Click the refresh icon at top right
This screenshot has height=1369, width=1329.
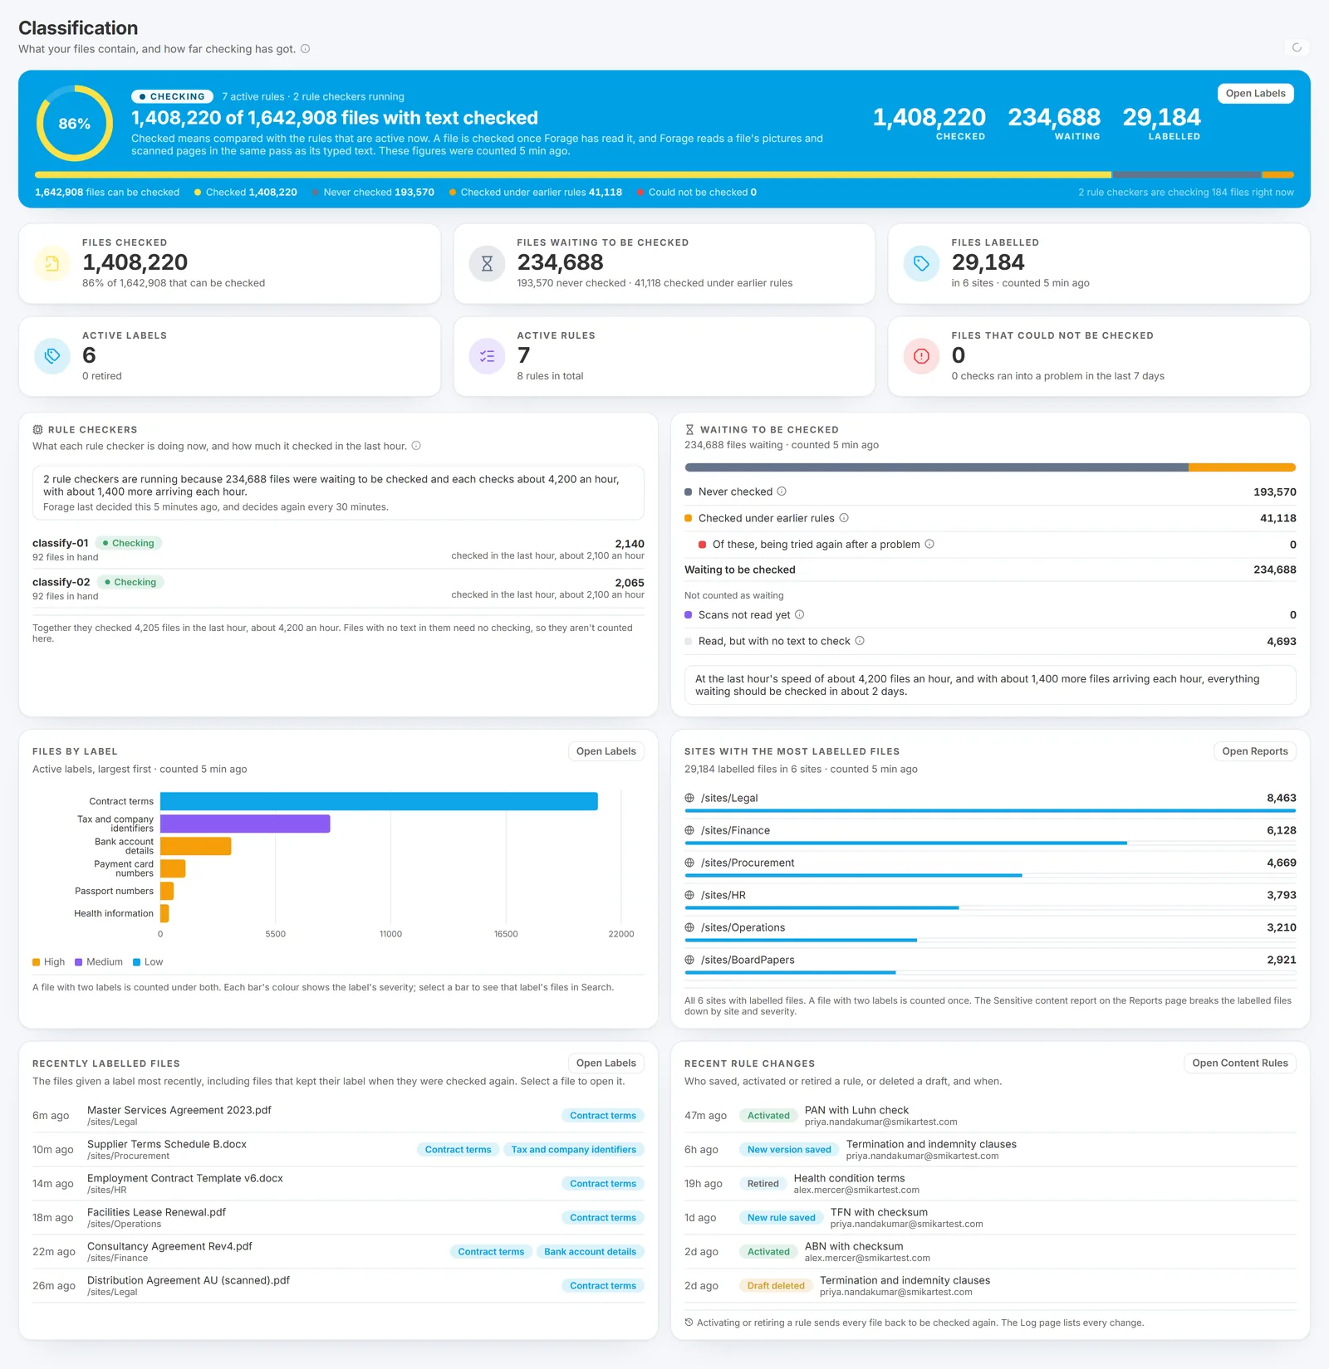(x=1297, y=47)
